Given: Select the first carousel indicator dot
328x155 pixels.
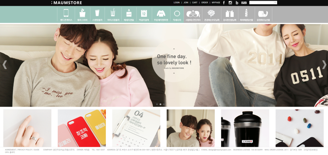Looking at the screenshot, I should point(157,104).
